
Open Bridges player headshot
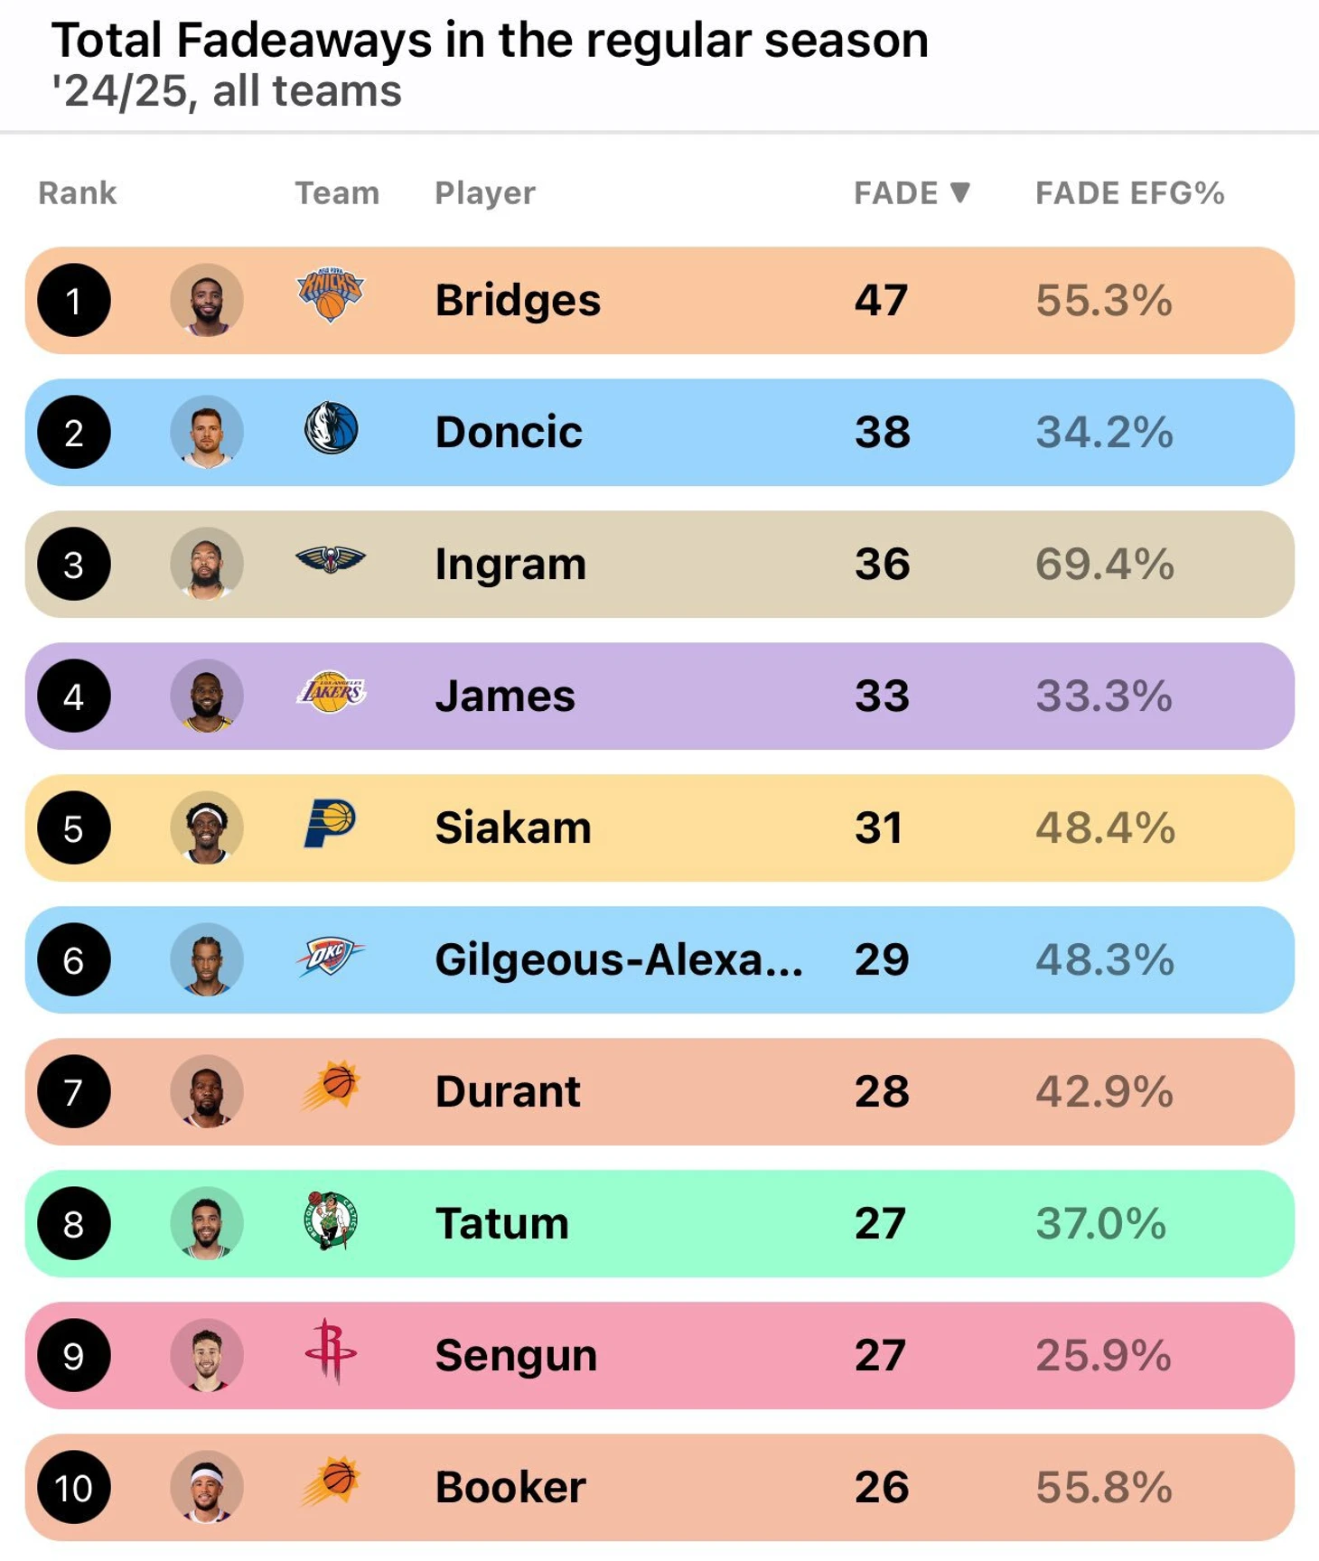207,300
